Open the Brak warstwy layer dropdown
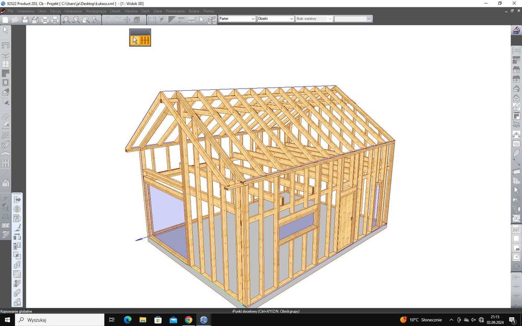This screenshot has width=522, height=326. (x=314, y=19)
